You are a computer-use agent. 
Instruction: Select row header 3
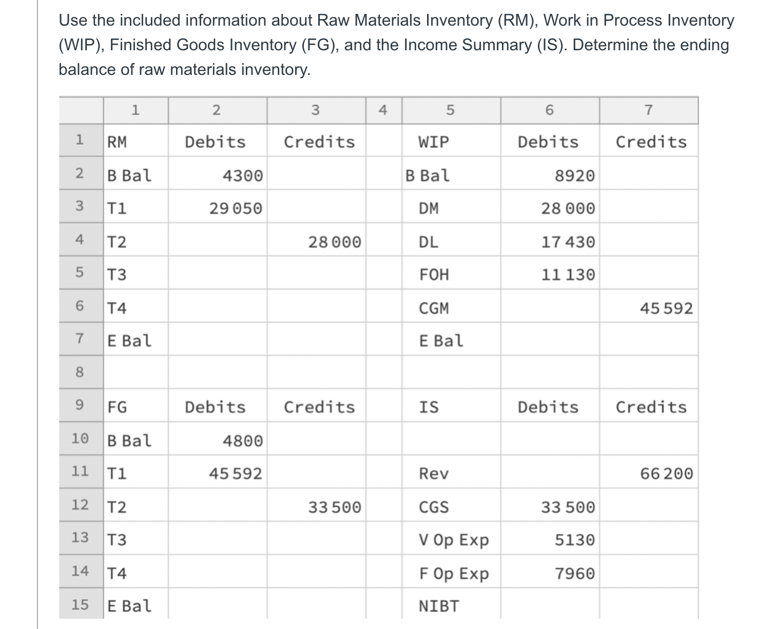(81, 206)
